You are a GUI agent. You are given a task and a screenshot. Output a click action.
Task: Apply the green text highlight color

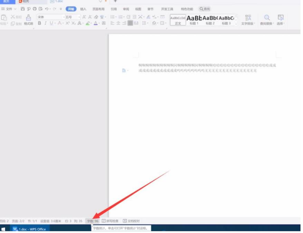tap(87, 23)
